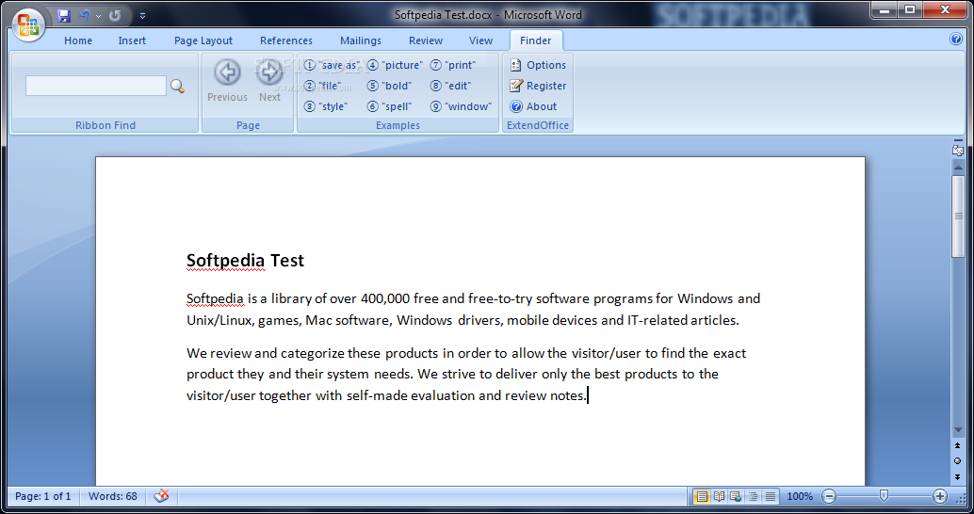Viewport: 974px width, 514px height.
Task: Switch to Print Layout view
Action: (x=702, y=496)
